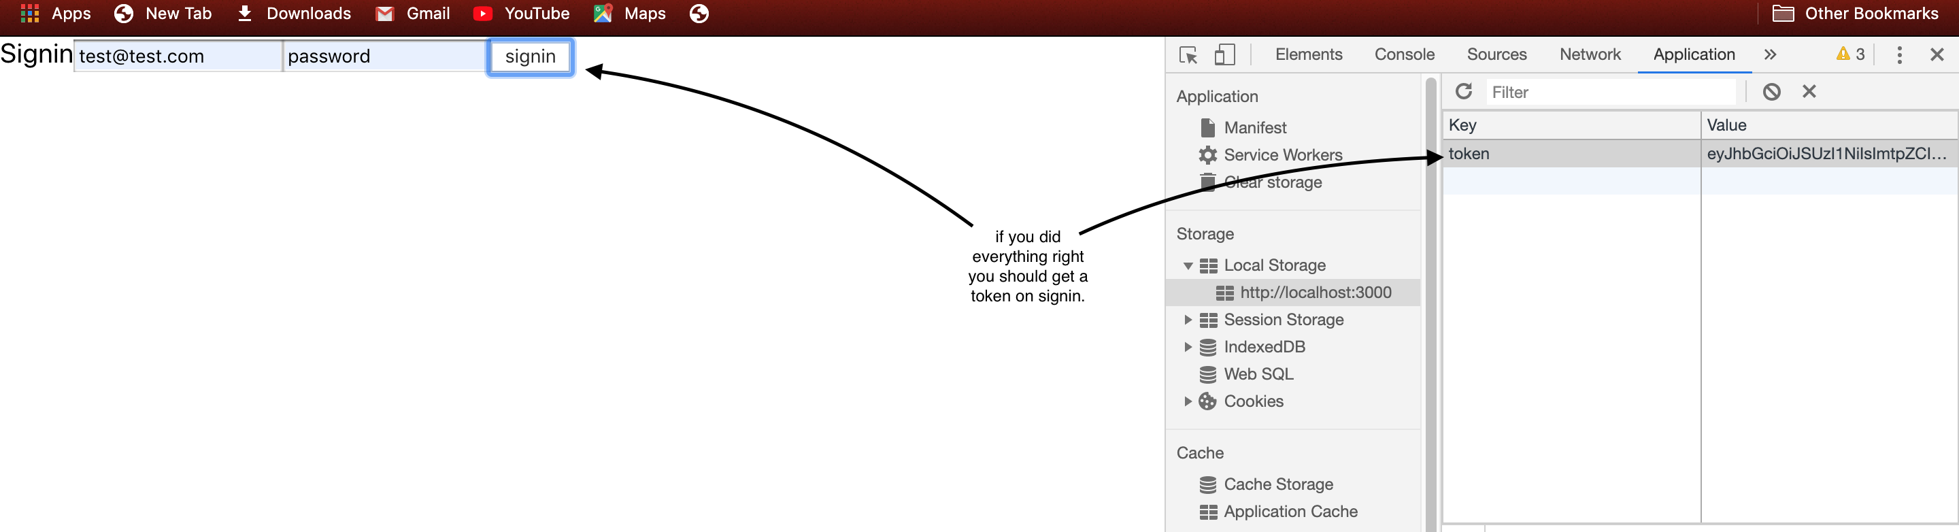1959x532 pixels.
Task: Select the token value cell starting with eyJhbGci
Action: tap(1828, 154)
